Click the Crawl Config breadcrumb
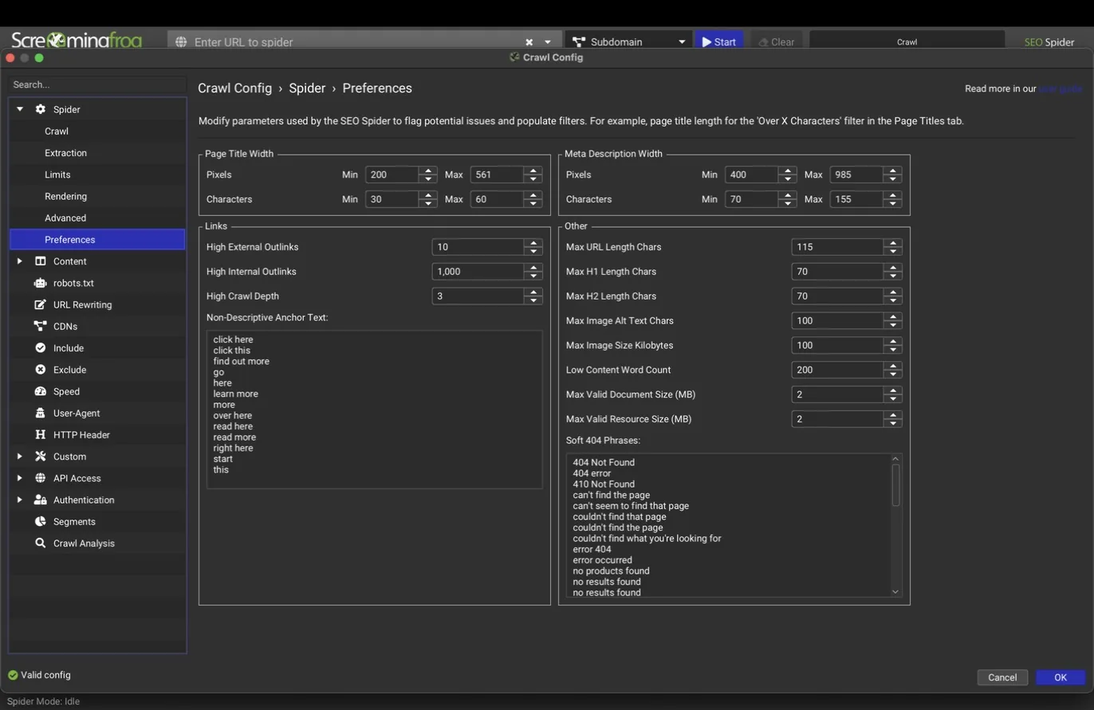Image resolution: width=1094 pixels, height=710 pixels. [x=235, y=88]
